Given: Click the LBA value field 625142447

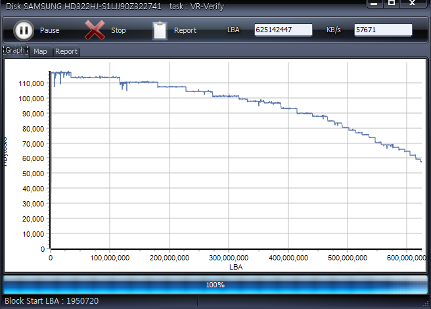Looking at the screenshot, I should 283,30.
